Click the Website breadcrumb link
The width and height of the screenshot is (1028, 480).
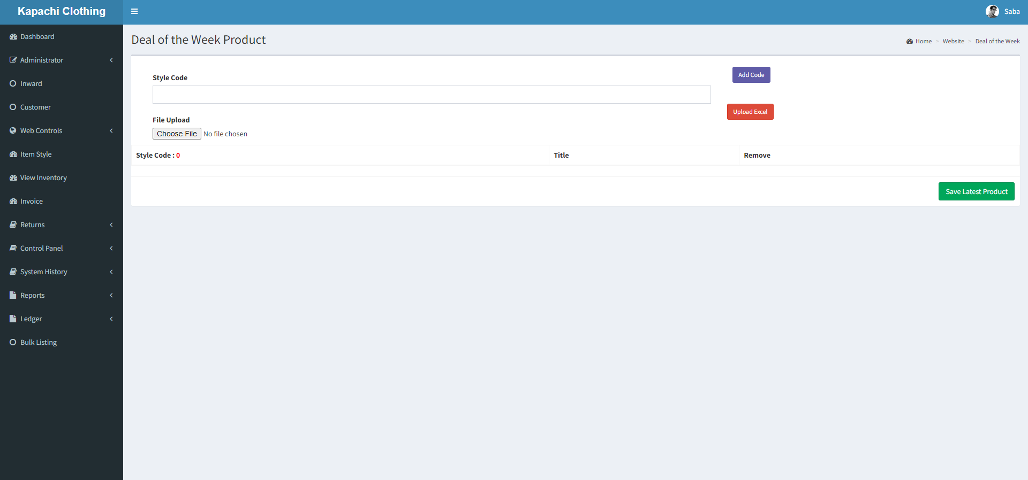tap(953, 42)
